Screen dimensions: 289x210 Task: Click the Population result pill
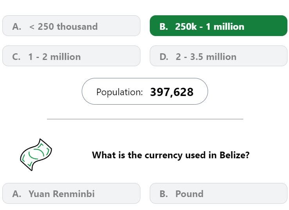(x=145, y=91)
